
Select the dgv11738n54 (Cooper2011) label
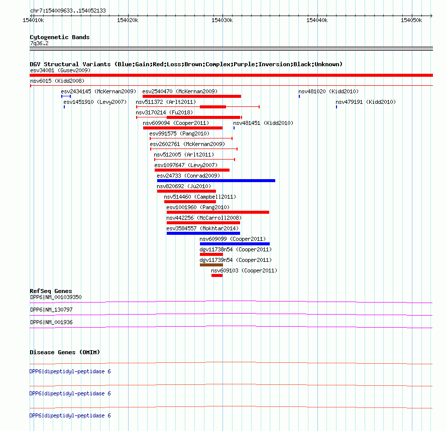pos(236,249)
